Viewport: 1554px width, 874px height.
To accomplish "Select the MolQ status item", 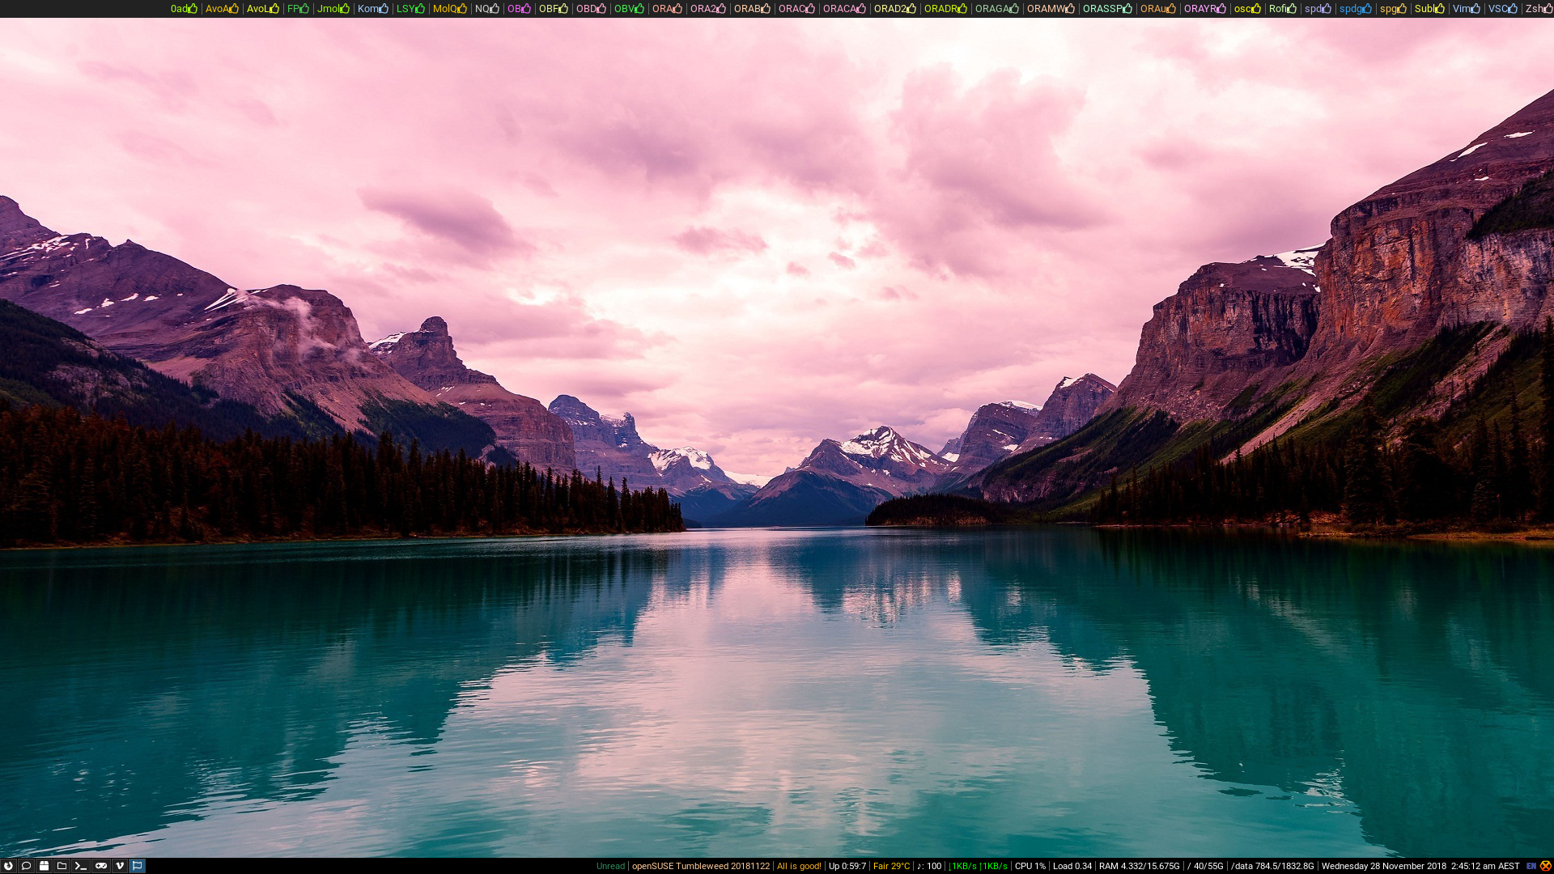I will click(449, 9).
